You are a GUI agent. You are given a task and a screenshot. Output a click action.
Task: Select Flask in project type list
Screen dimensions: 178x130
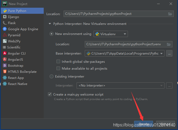point(22,23)
